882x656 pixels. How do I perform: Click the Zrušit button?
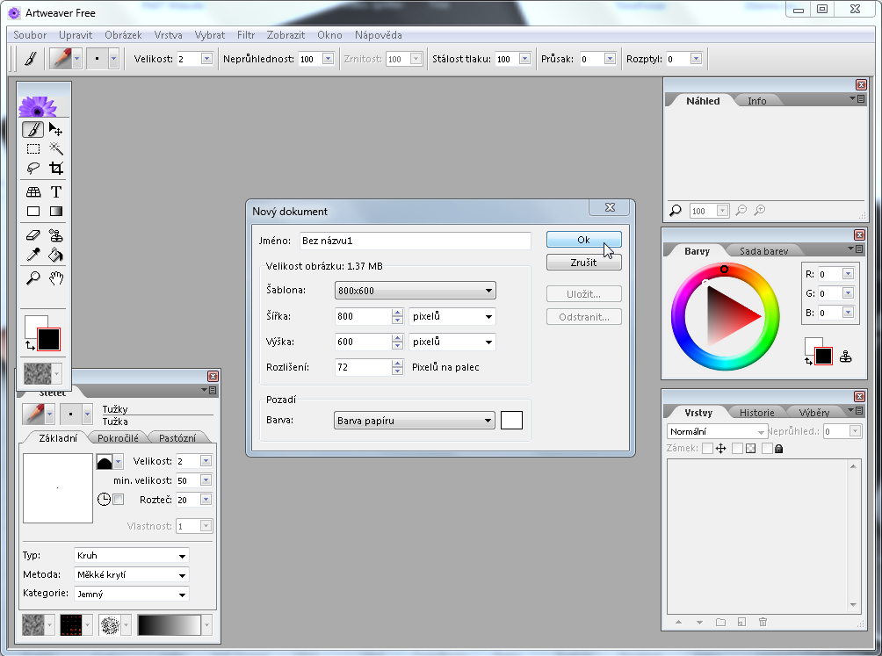[x=583, y=263]
